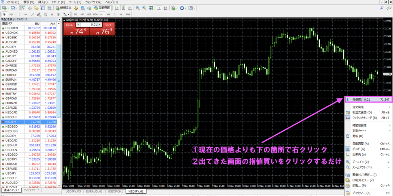Expand 定型チャート submenu

click(368, 131)
